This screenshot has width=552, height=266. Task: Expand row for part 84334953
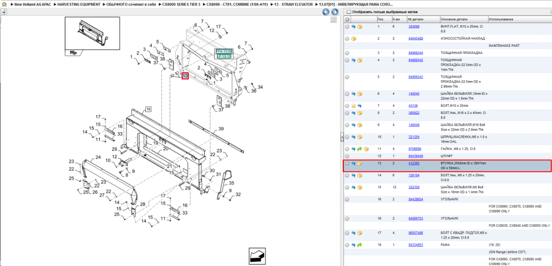pos(347,245)
